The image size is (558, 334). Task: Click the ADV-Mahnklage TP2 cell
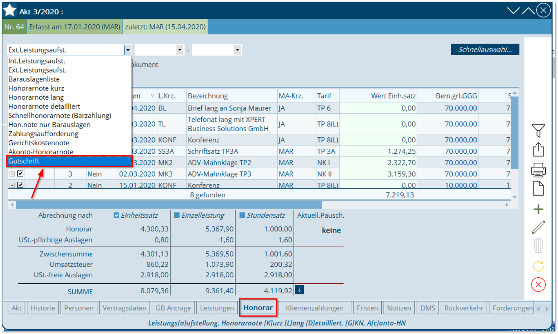(232, 162)
